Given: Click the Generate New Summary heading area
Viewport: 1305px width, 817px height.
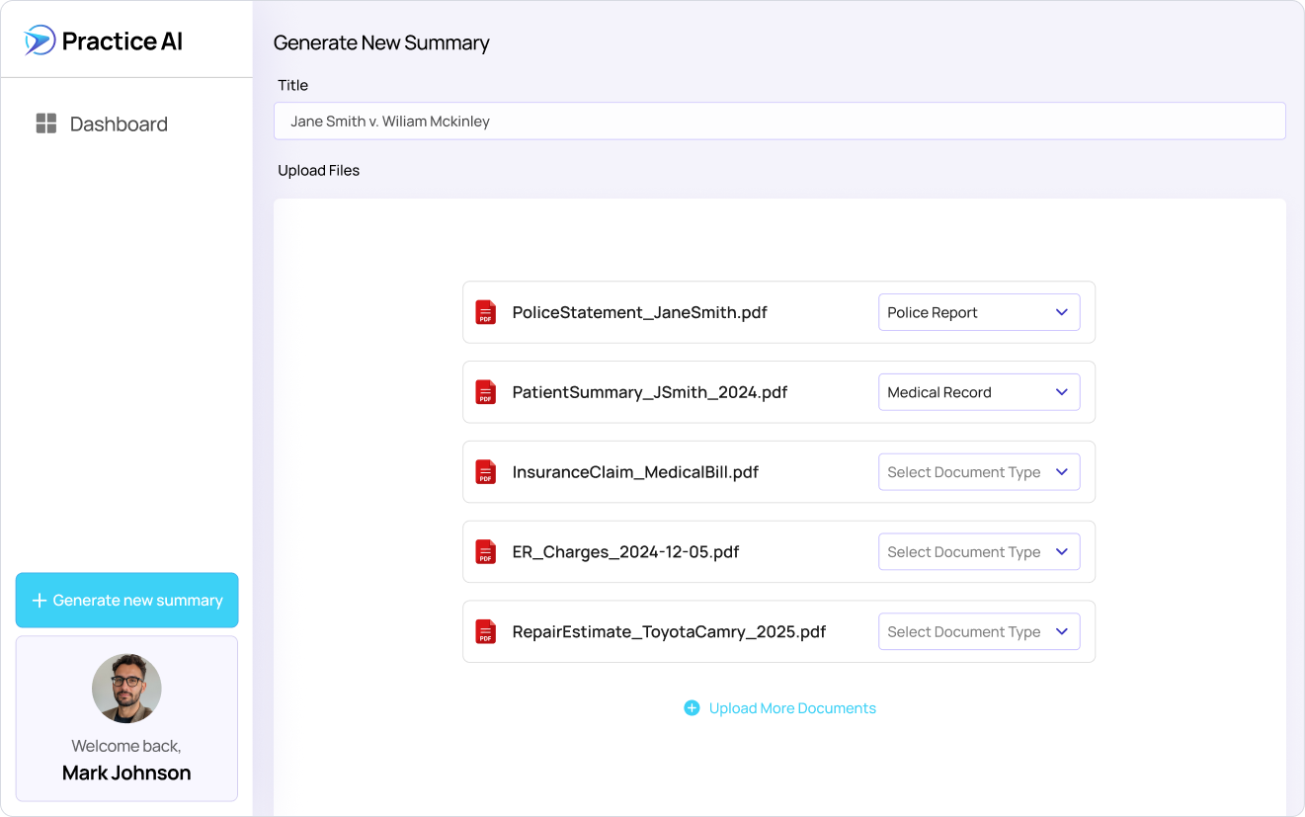Looking at the screenshot, I should (381, 42).
